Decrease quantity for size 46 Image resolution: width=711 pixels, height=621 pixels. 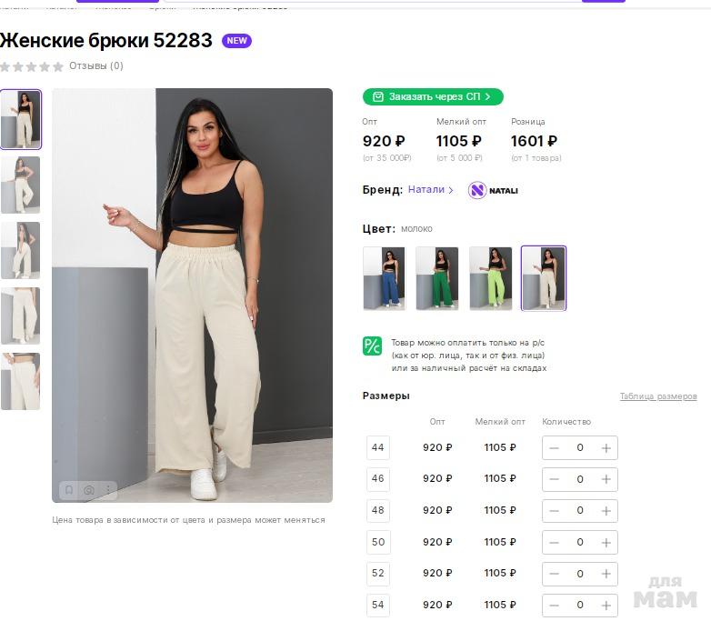coord(555,479)
